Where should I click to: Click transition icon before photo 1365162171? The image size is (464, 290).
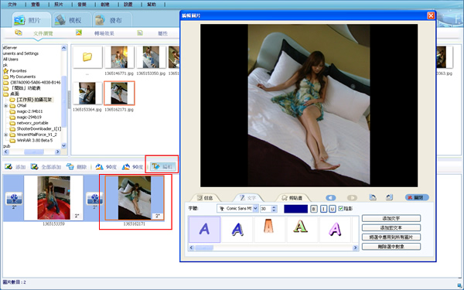(94, 199)
